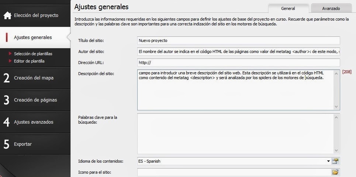The width and height of the screenshot is (356, 177).
Task: Click the Palabras clave para la búsqueda label
Action: pos(98,120)
